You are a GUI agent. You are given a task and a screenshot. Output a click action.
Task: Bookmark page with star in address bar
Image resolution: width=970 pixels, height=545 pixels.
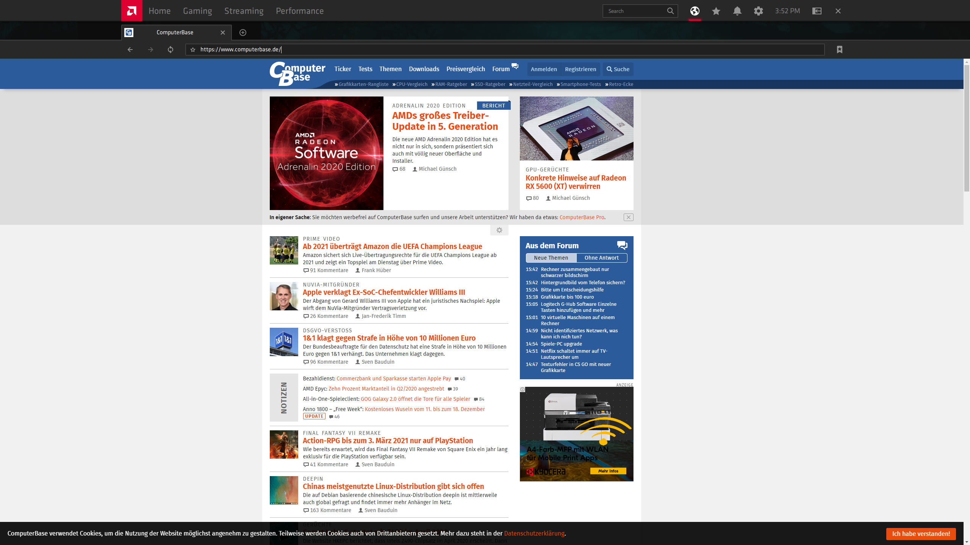click(x=193, y=50)
